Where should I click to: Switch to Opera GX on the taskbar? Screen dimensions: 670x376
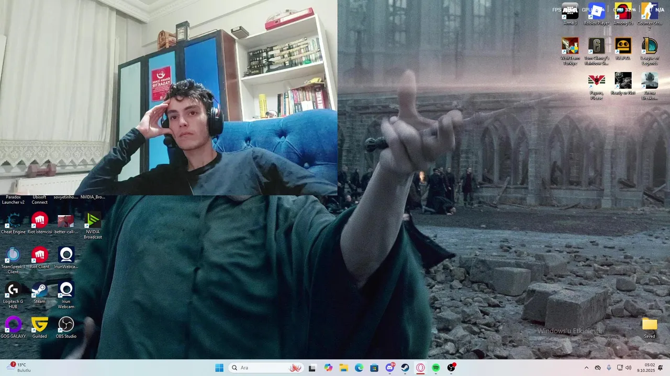pos(420,368)
